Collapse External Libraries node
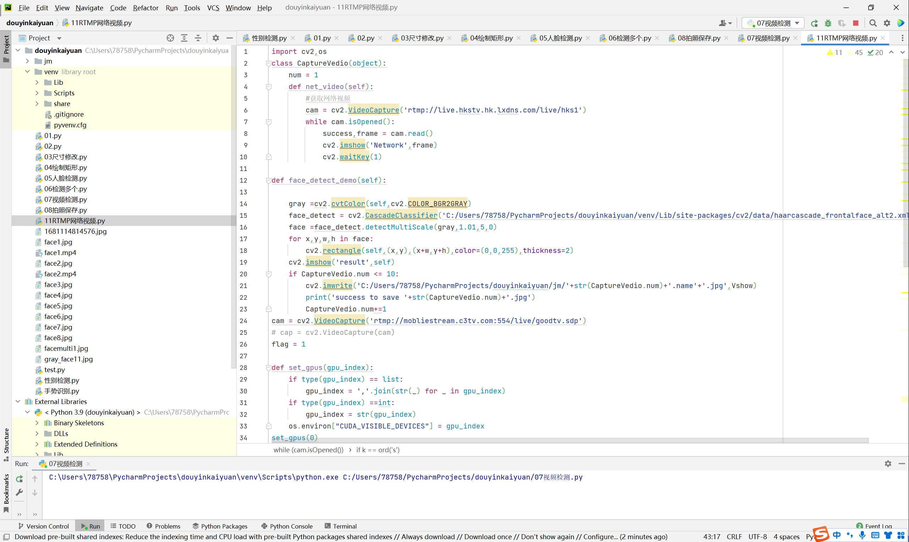Screen dimensions: 909x542 click(x=18, y=402)
